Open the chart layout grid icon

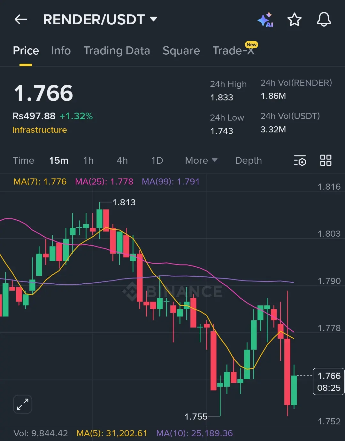pyautogui.click(x=326, y=160)
